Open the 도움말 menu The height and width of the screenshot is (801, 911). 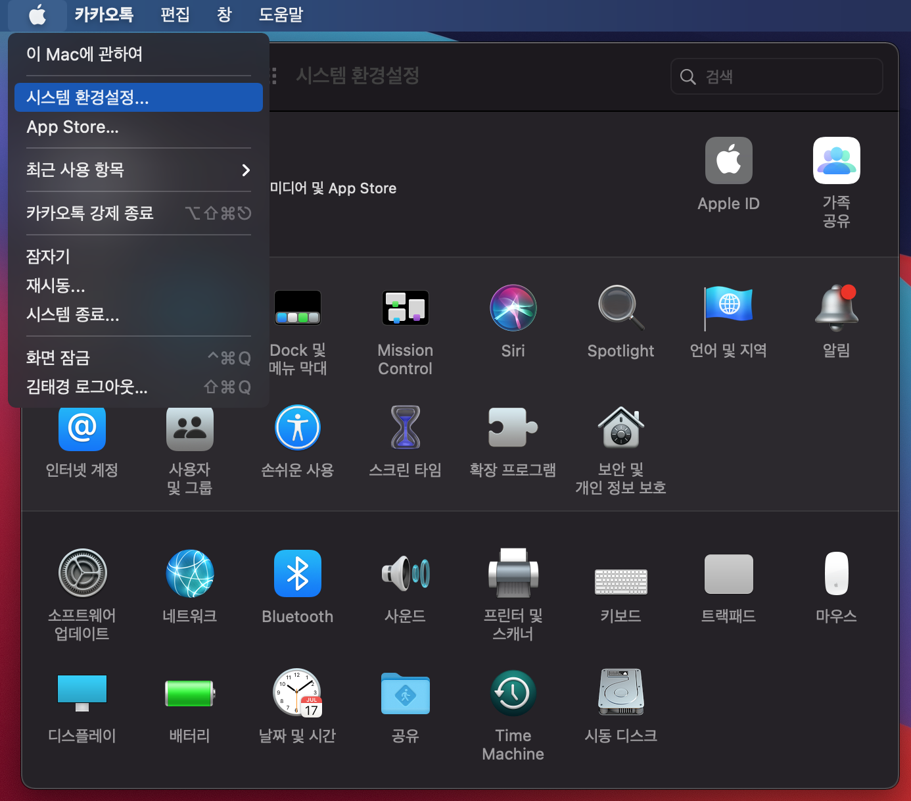(x=281, y=14)
